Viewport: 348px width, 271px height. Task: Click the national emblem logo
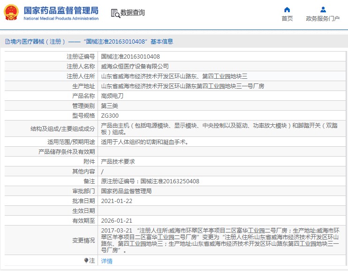11,12
